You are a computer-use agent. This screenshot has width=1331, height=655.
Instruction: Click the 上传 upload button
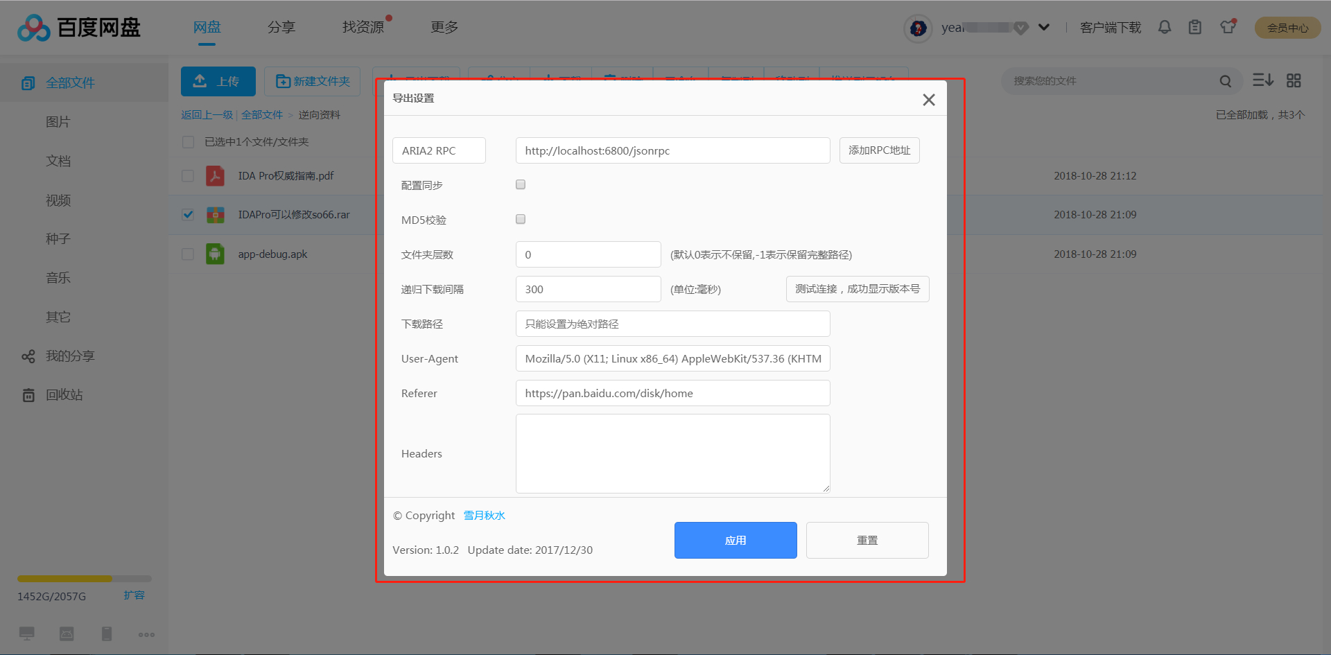[x=218, y=81]
